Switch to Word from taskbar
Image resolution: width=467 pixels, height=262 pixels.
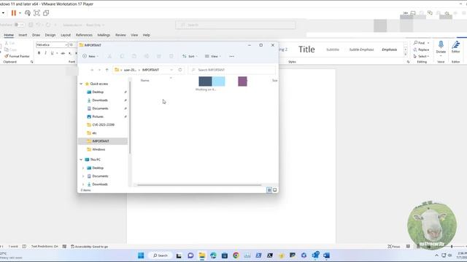click(326, 255)
